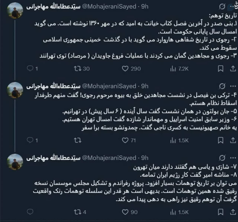Like the tweet with 71 likes
The height and width of the screenshot is (222, 238).
pyautogui.click(x=125, y=140)
